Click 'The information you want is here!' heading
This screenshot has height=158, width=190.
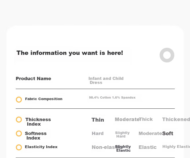[70, 53]
